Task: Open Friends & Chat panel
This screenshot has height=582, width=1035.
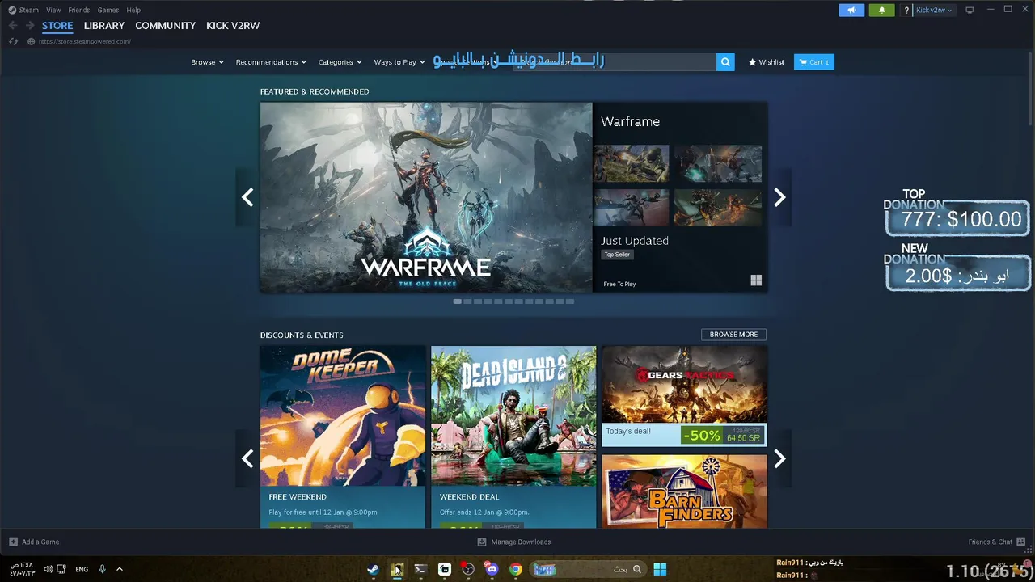Action: [995, 542]
